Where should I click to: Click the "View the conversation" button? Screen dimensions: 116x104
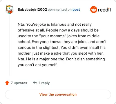(x=58, y=94)
